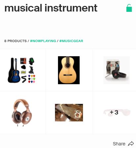Click the classical guitar's sound hole
This screenshot has height=148, width=136.
68,65
